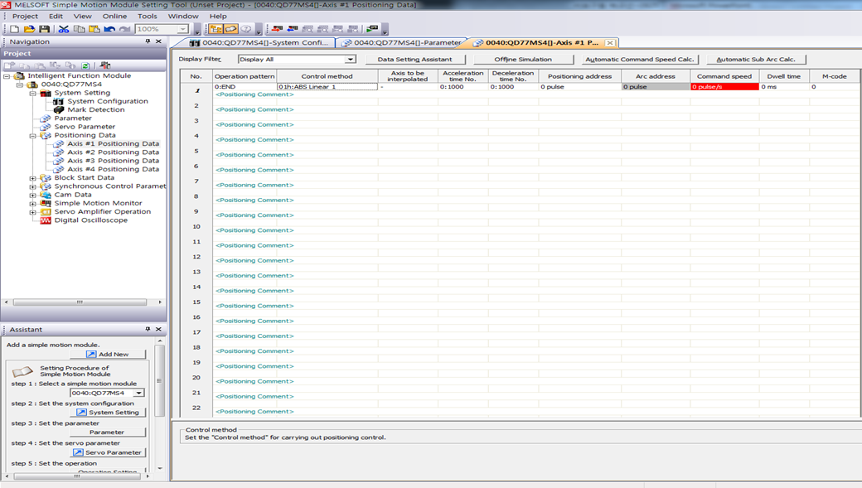Open the Online menu
862x488 pixels.
(x=114, y=16)
